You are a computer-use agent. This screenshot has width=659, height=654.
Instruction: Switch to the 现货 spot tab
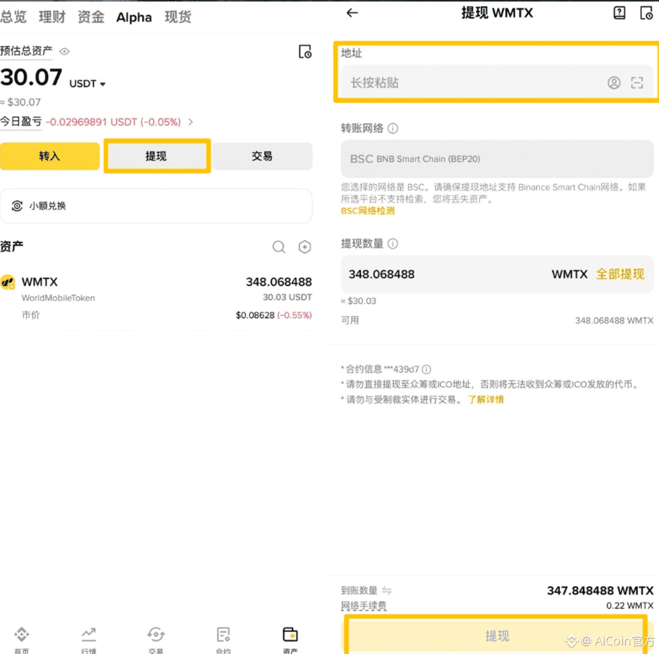pyautogui.click(x=178, y=17)
